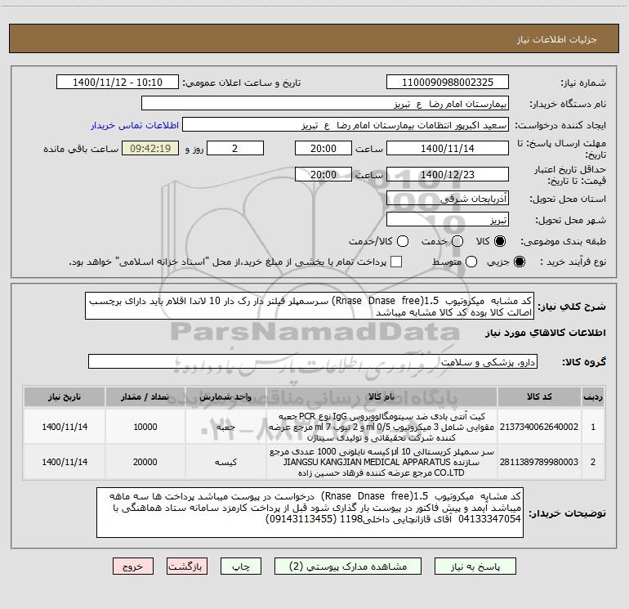Click the row 2 product name سر سمپلر کریستالی
This screenshot has height=609, width=629.
pos(381,462)
